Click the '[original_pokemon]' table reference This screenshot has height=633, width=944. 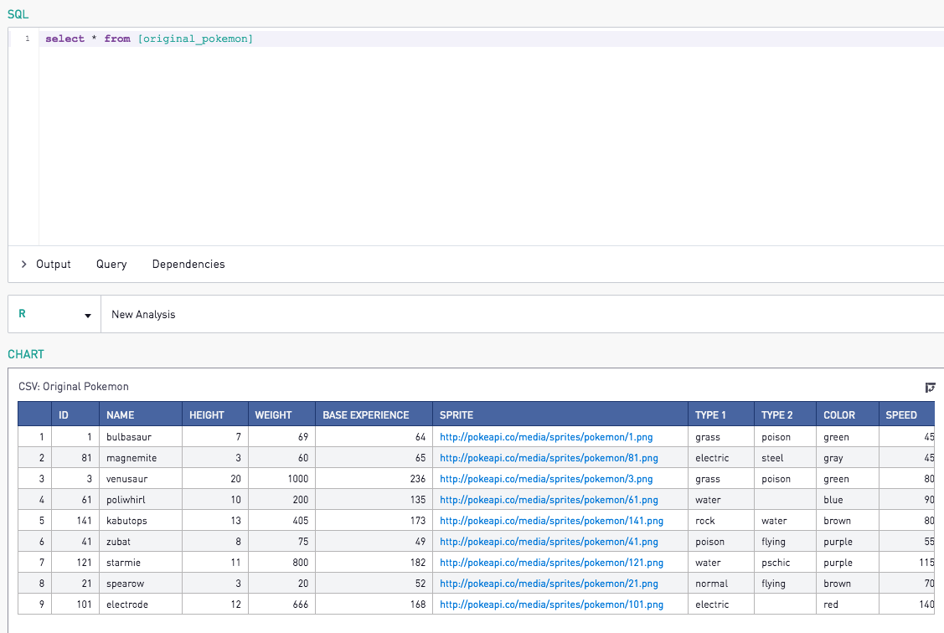pos(195,39)
